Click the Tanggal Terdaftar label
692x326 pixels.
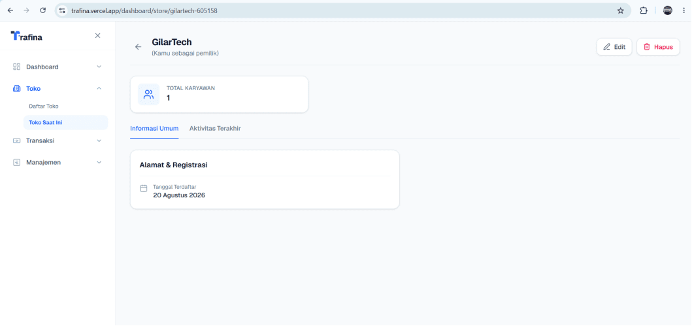[174, 187]
